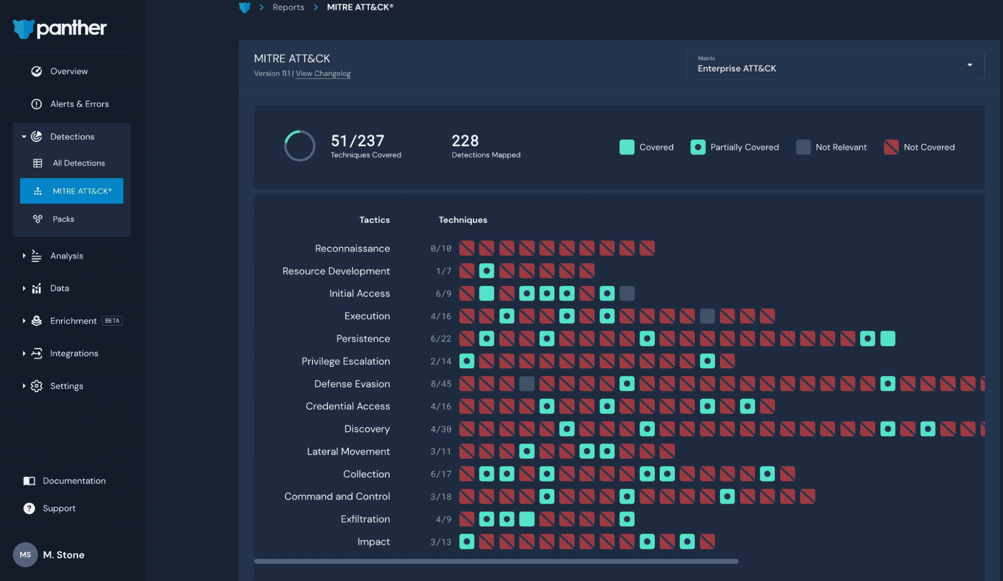Click the MS user avatar
The image size is (1003, 581).
tap(25, 554)
